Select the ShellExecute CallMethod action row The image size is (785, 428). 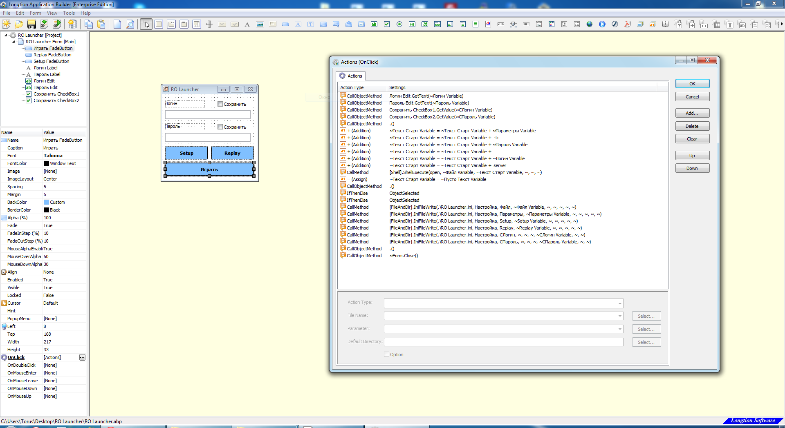(503, 172)
